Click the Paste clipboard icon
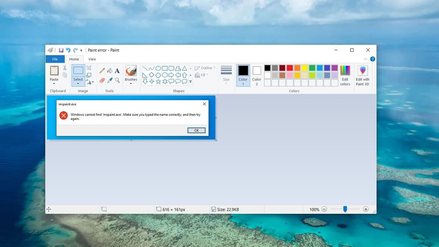This screenshot has height=247, width=439. pyautogui.click(x=54, y=71)
